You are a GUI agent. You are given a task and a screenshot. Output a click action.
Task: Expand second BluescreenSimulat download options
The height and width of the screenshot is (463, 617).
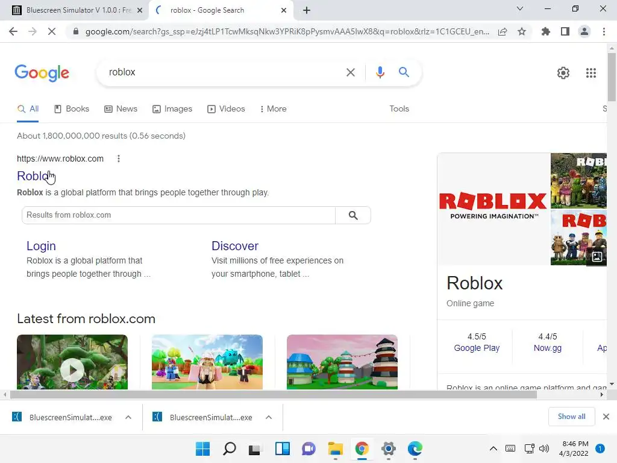coord(269,417)
